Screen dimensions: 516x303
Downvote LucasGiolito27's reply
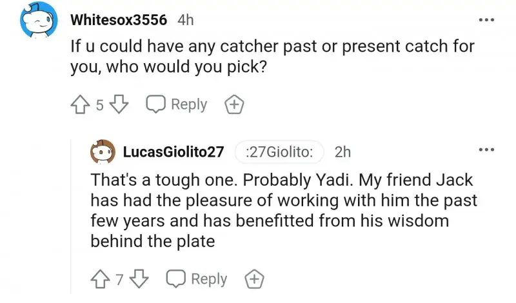140,279
